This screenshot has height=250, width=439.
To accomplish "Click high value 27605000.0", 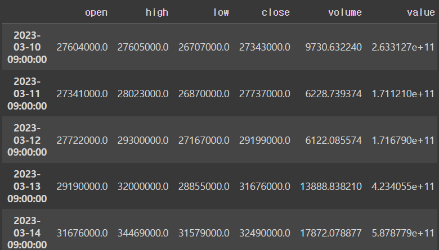I will (x=143, y=47).
